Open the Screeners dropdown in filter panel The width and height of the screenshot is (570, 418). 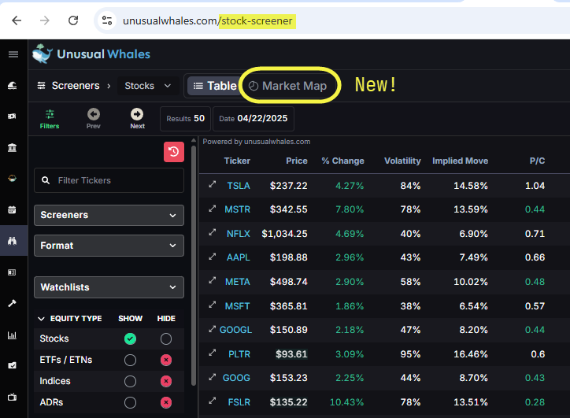109,215
